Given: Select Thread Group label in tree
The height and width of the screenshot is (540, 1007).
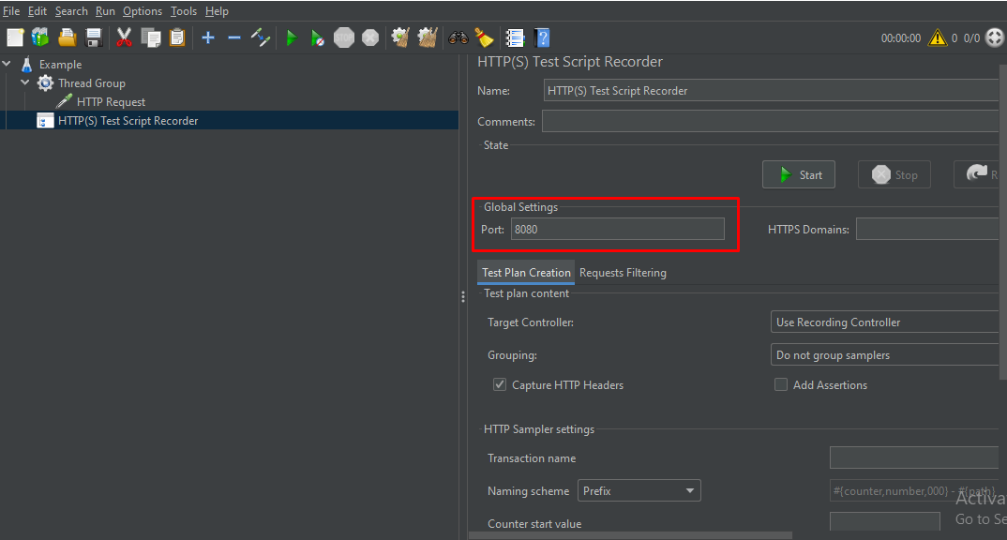Looking at the screenshot, I should coord(92,82).
